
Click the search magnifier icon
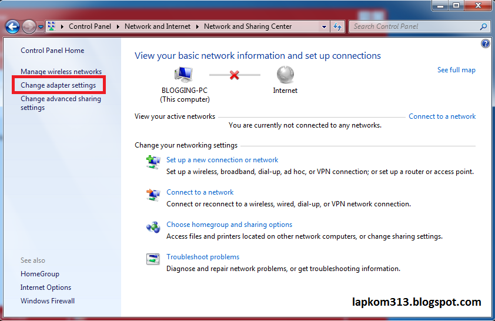(483, 27)
